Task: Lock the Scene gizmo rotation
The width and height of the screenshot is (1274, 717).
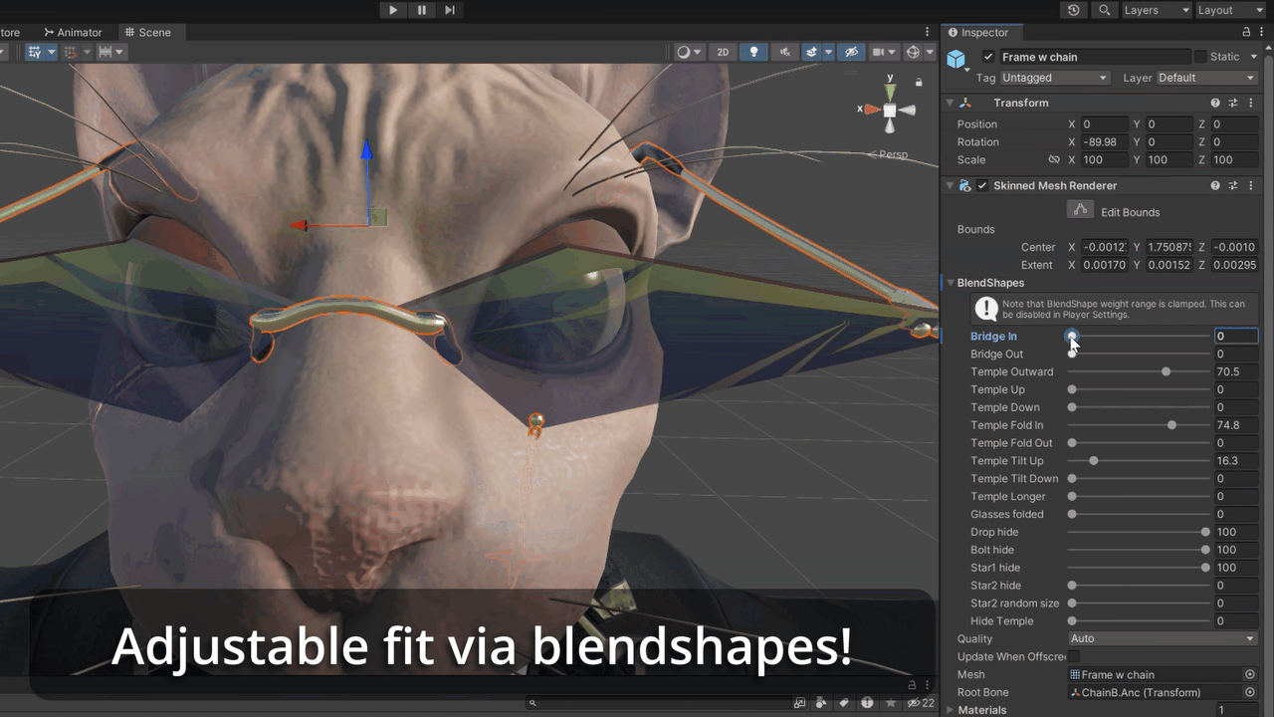Action: (x=919, y=83)
